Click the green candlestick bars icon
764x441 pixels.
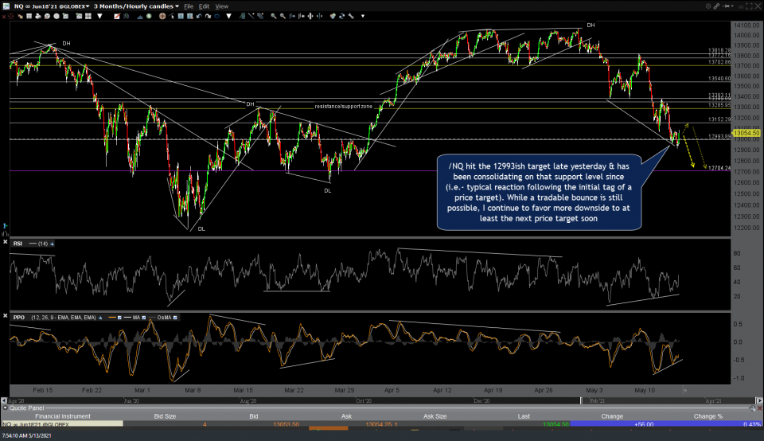point(127,16)
